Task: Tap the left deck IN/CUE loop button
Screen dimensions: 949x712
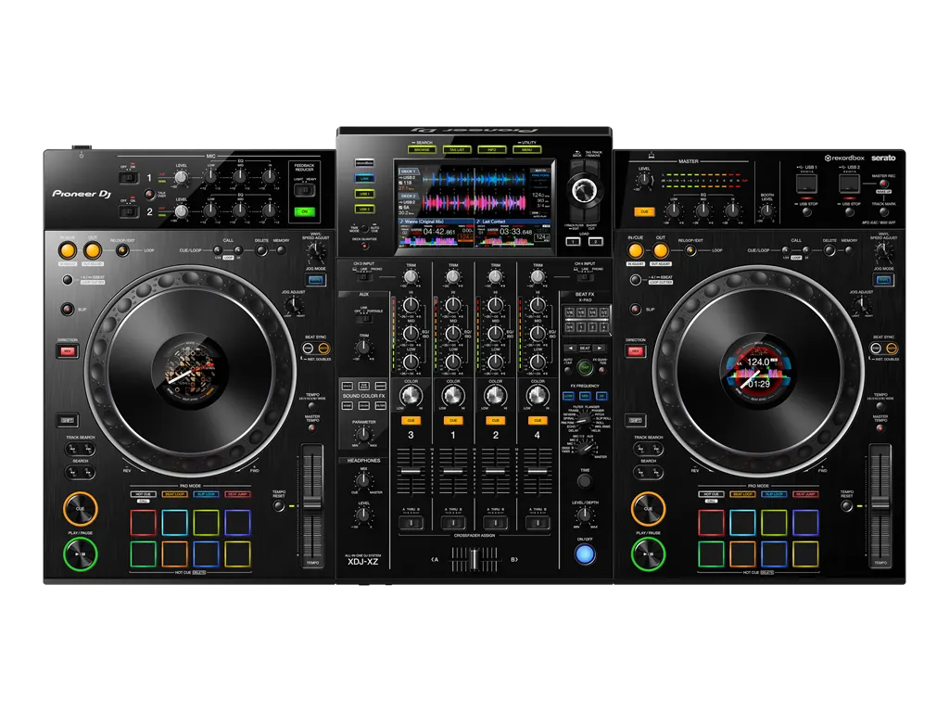Action: [x=67, y=250]
